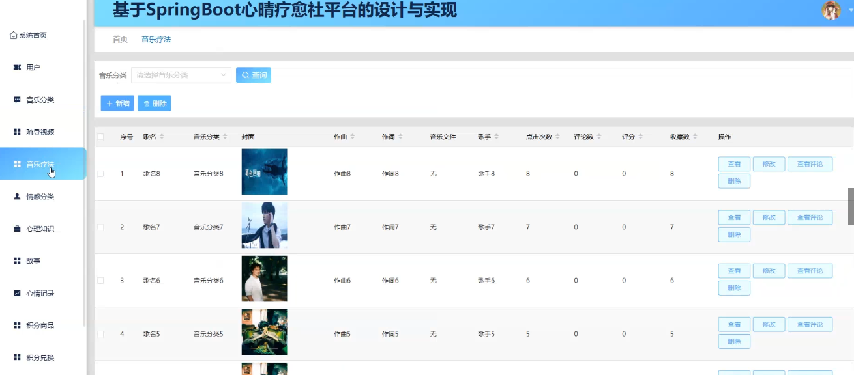The image size is (854, 375).
Task: Click the page vertical scrollbar thumb
Action: (851, 206)
